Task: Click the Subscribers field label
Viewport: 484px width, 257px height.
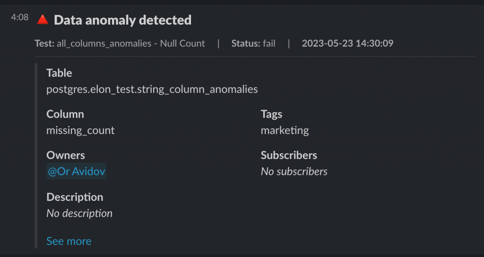Action: pyautogui.click(x=289, y=155)
